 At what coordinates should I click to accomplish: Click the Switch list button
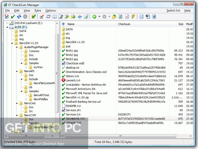pyautogui.click(x=173, y=10)
